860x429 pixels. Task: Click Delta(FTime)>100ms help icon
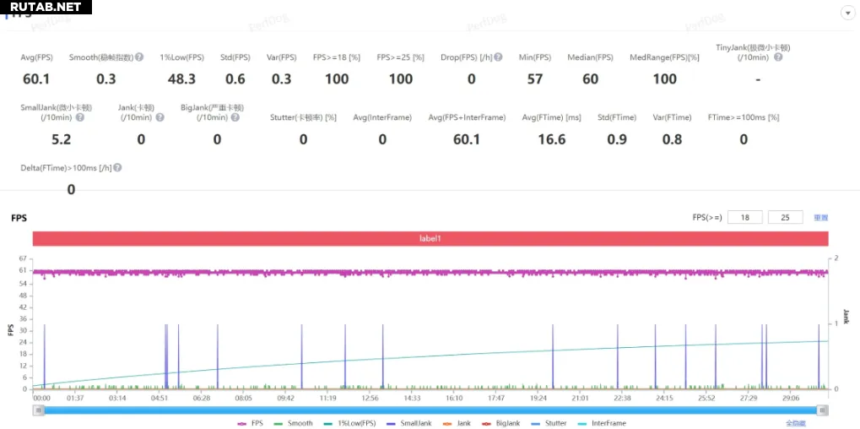point(117,168)
